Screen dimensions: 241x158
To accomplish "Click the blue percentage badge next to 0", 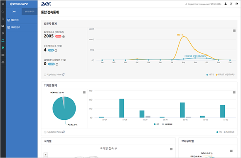I will pyautogui.click(x=52, y=64).
